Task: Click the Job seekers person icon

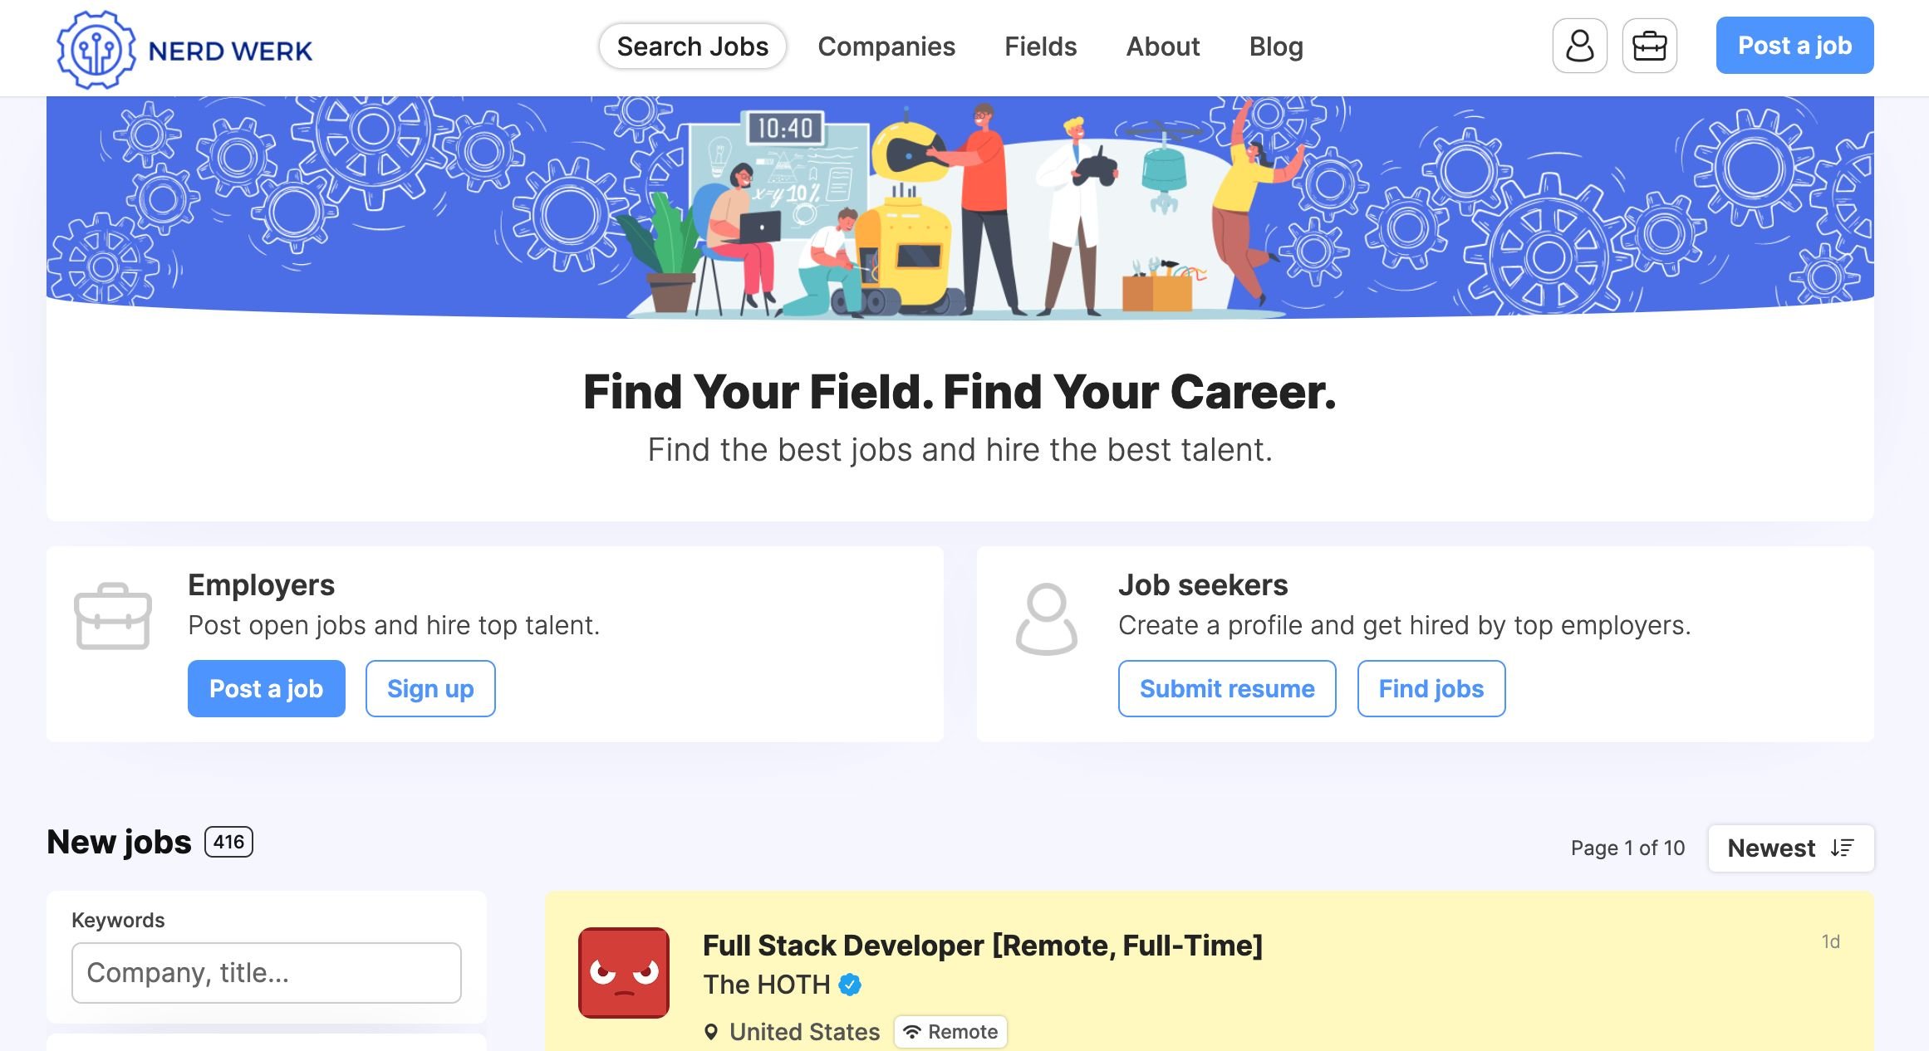Action: (1047, 617)
